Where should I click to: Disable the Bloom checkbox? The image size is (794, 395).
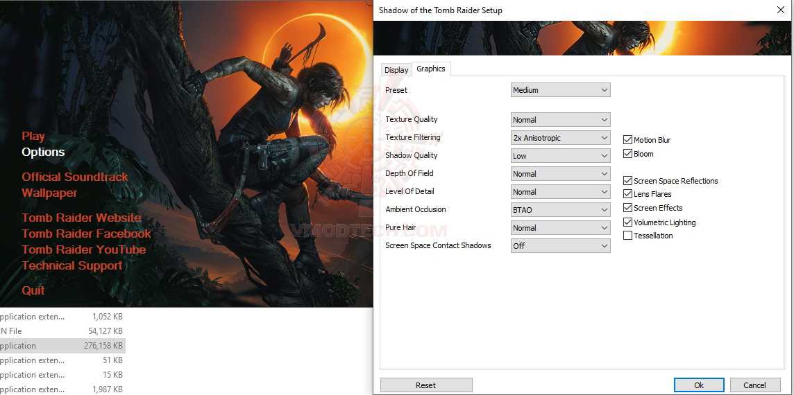click(x=628, y=154)
